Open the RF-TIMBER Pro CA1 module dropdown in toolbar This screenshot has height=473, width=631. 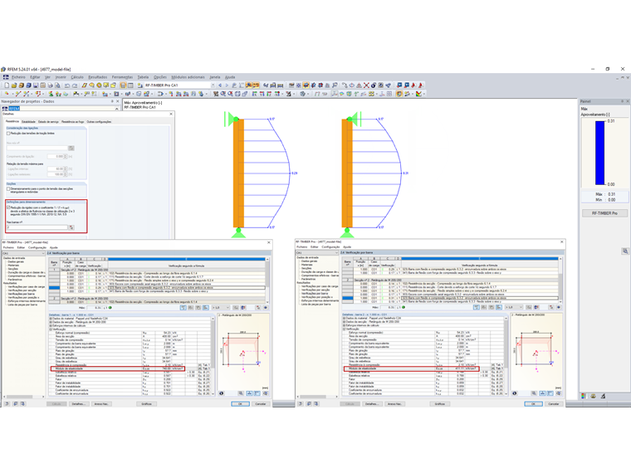click(x=213, y=85)
